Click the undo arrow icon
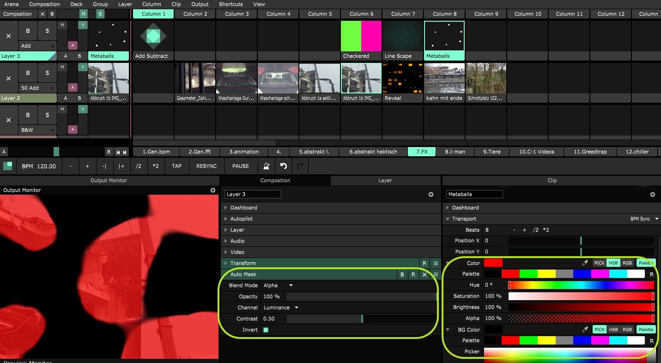 coord(284,166)
